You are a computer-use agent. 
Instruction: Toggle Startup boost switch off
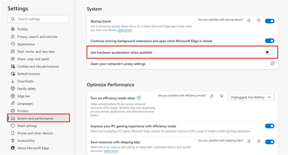pyautogui.click(x=270, y=21)
